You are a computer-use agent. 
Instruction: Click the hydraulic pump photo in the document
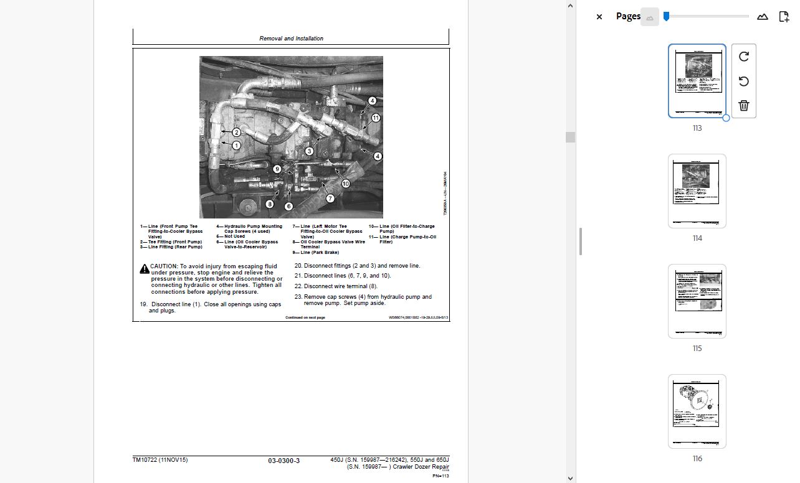tap(291, 137)
